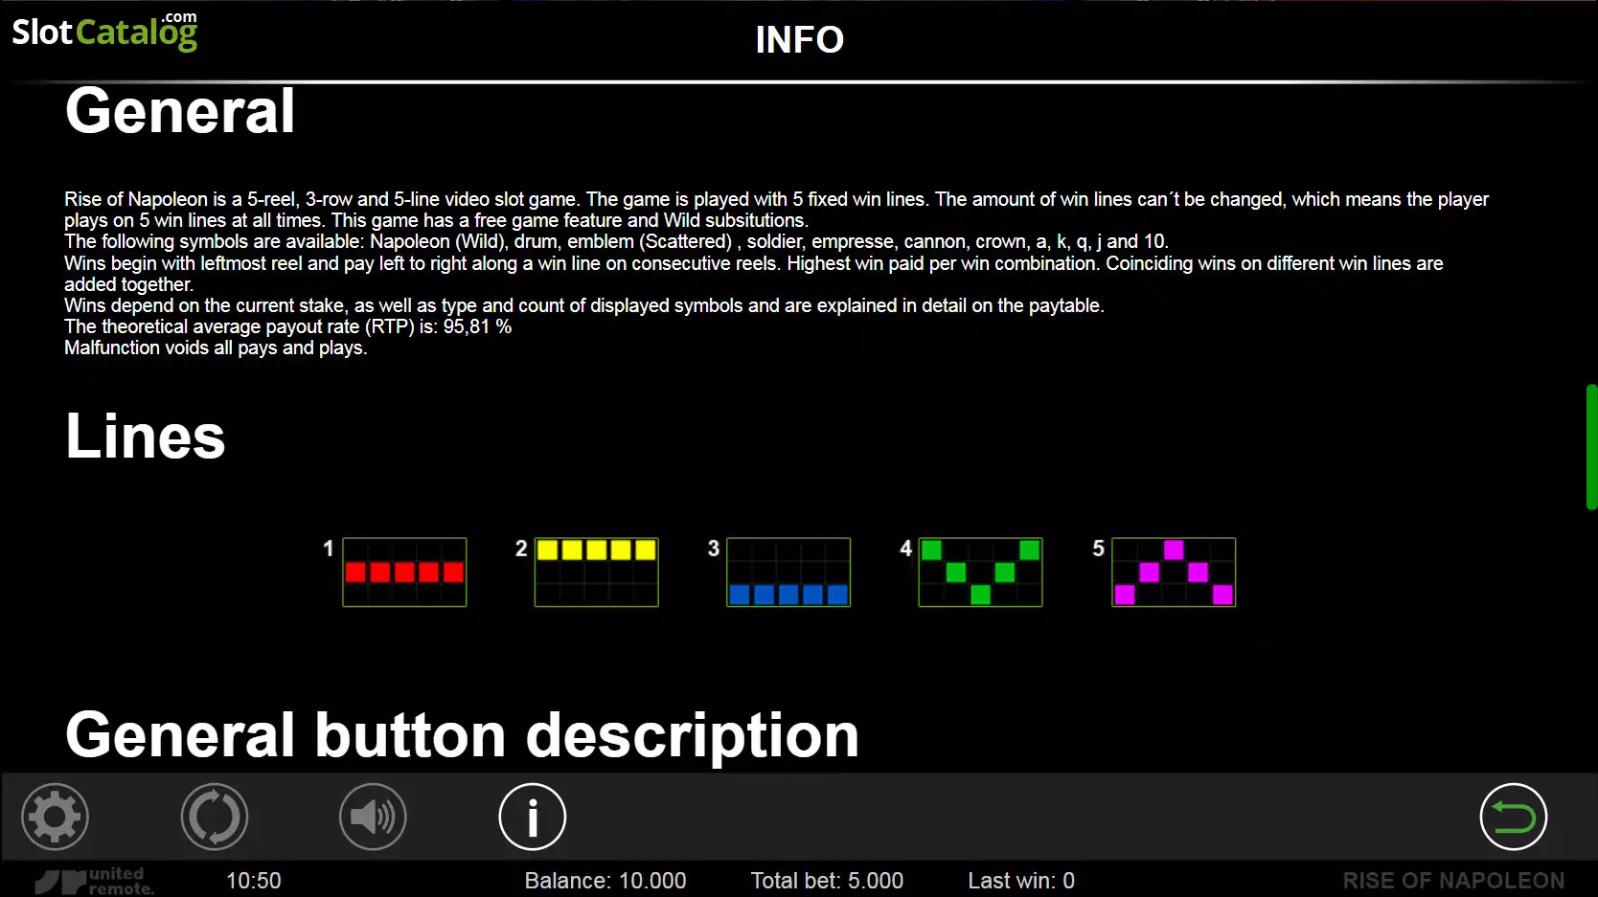Image resolution: width=1598 pixels, height=897 pixels.
Task: Click the Lines heading
Action: tap(145, 437)
